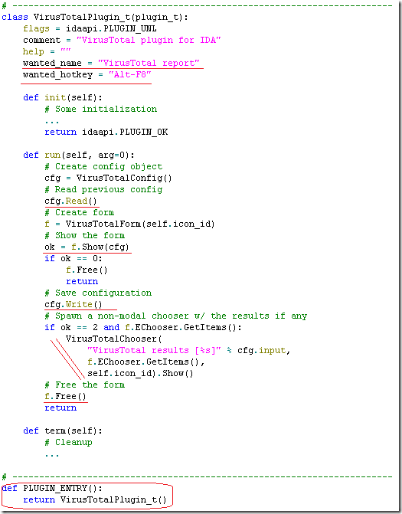Image resolution: width=402 pixels, height=514 pixels.
Task: Click the 'cfg.Write()' call
Action: 74,304
